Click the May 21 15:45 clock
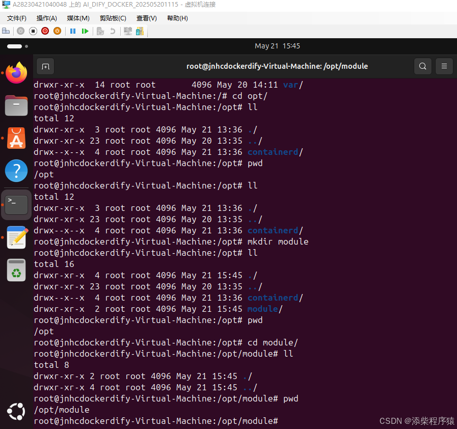Viewport: 457px width, 429px height. click(277, 46)
